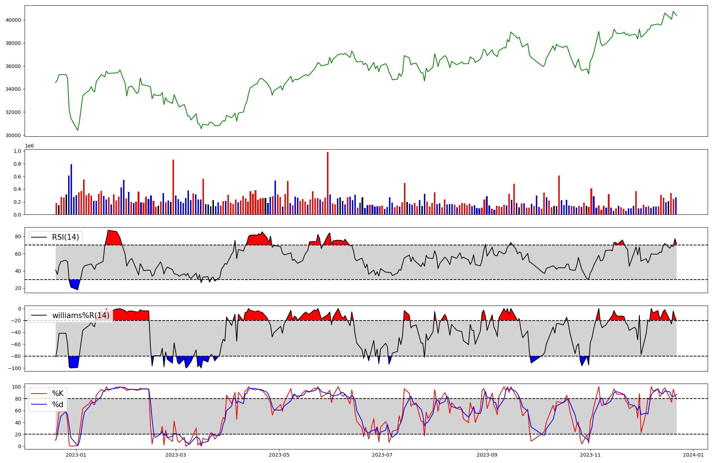Click the 30000 price axis label
The width and height of the screenshot is (713, 463).
(x=14, y=135)
